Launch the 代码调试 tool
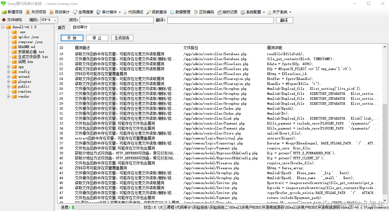This screenshot has width=389, height=211. 133,12
